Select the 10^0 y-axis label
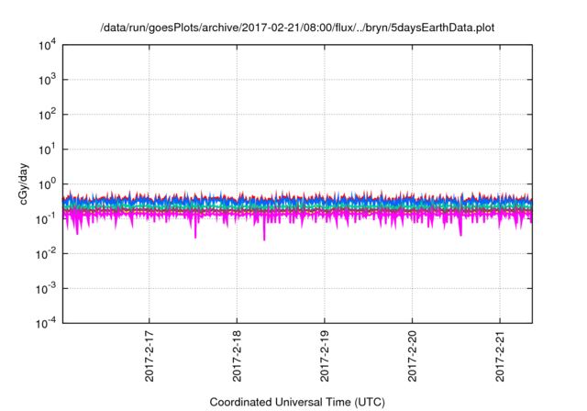 tap(47, 185)
